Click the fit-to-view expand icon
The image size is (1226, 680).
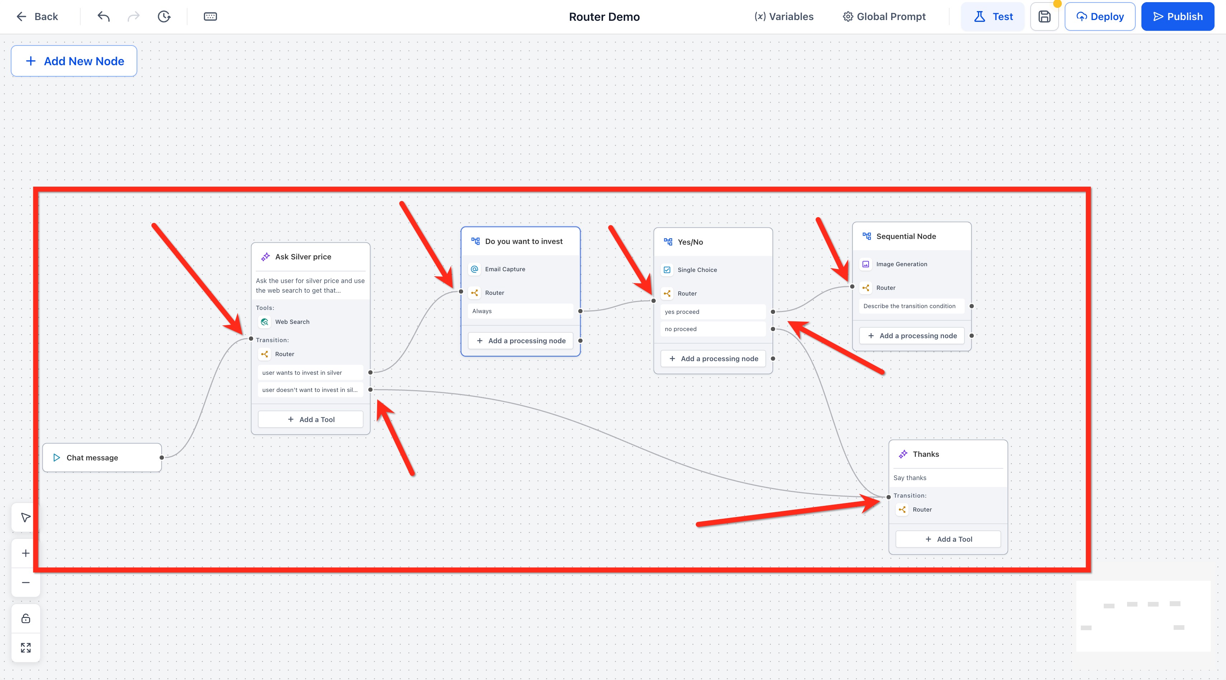pos(26,648)
